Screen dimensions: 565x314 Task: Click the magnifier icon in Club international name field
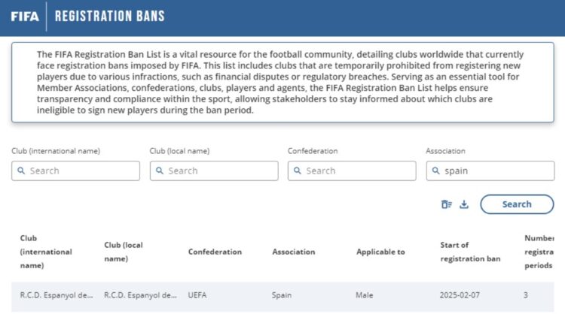[x=21, y=171]
